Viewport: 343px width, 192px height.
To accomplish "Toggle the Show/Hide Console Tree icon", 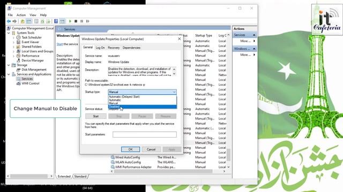I will point(28,21).
